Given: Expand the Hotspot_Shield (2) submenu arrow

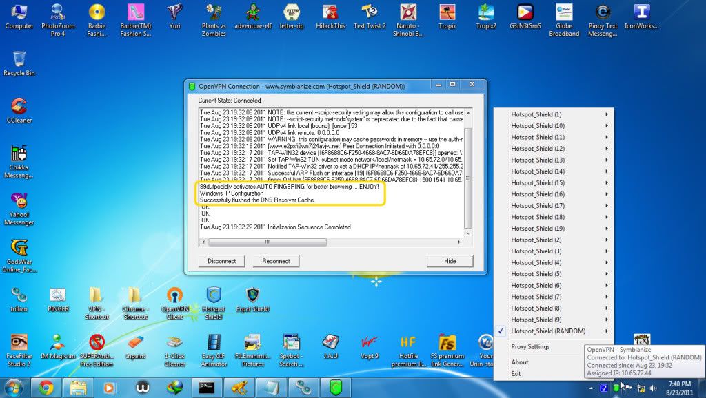Looking at the screenshot, I should (x=607, y=240).
